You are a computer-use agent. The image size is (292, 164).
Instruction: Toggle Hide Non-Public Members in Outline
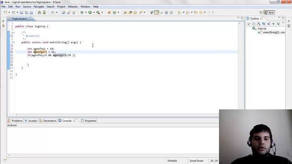coord(273,24)
